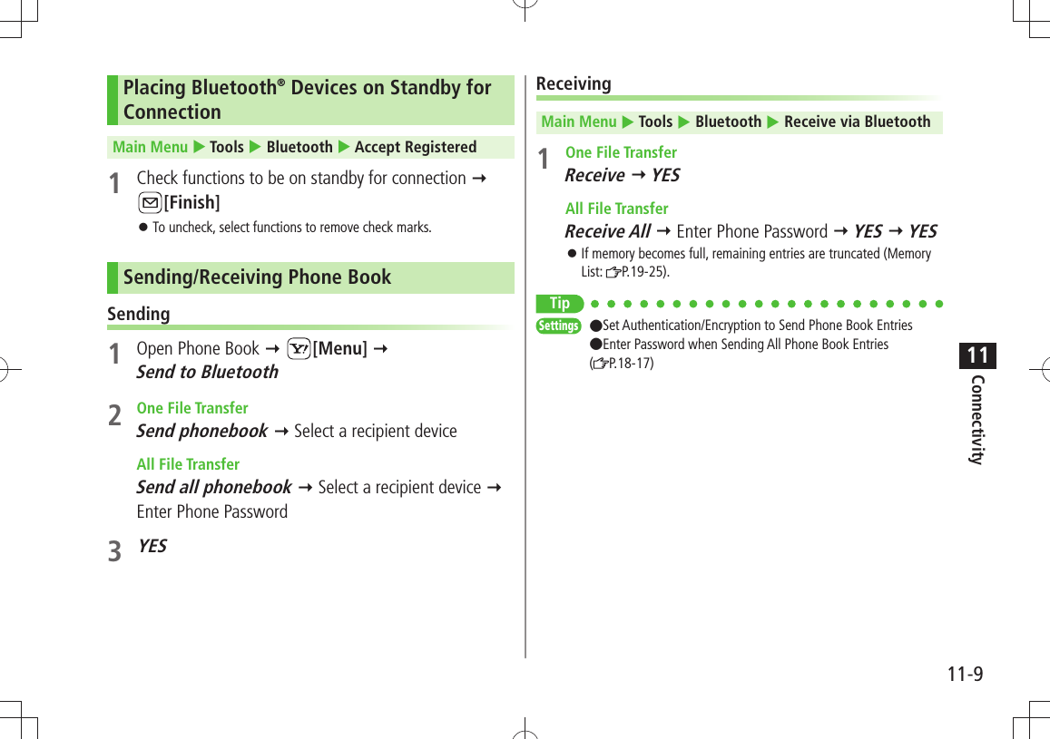Click the Y! key icon before [Menu]
Image resolution: width=1050 pixels, height=739 pixels.
click(x=299, y=348)
